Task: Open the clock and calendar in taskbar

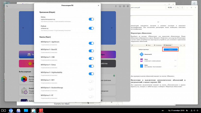Action: 176,110
